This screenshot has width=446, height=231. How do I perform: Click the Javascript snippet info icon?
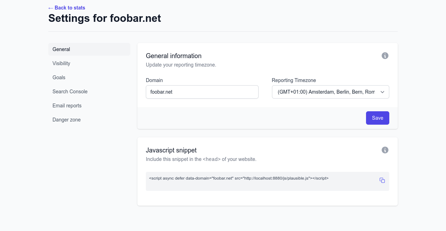(x=385, y=150)
